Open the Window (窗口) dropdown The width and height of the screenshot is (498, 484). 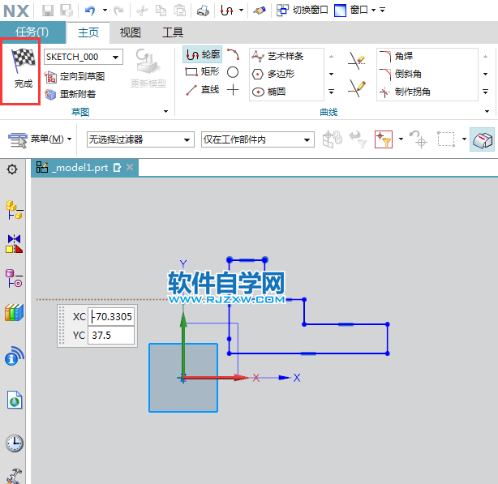(x=355, y=11)
